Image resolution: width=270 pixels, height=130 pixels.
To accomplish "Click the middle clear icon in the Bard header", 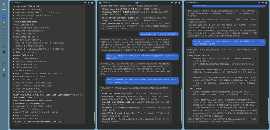I will (89, 3).
